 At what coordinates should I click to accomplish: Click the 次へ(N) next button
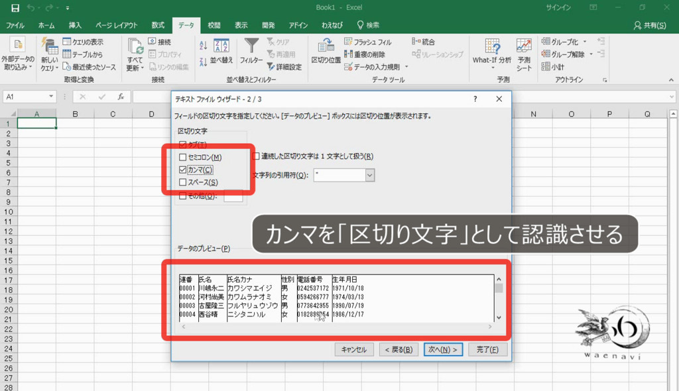[x=443, y=349]
